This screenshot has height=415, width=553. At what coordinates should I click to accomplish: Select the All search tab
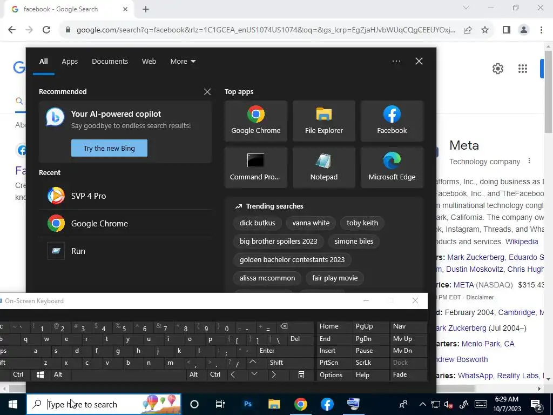point(43,62)
